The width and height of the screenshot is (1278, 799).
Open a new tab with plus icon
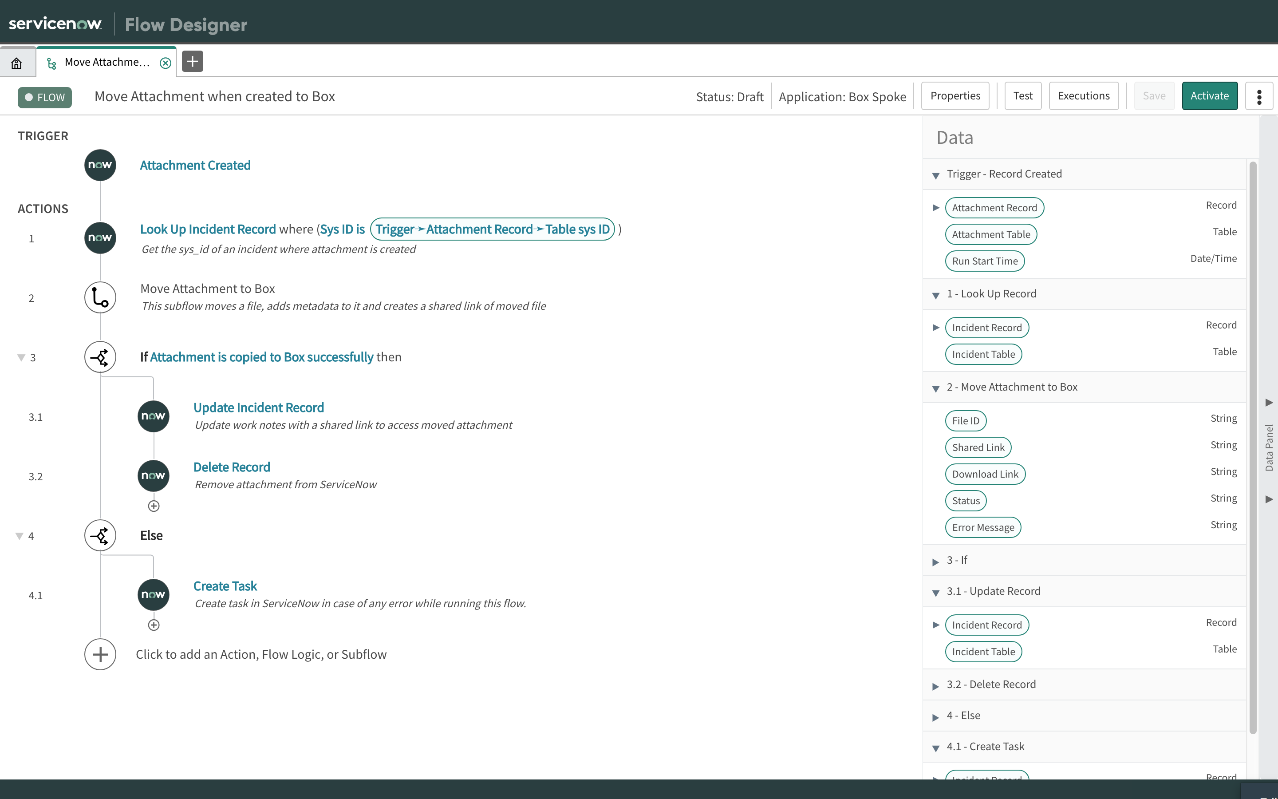tap(192, 62)
